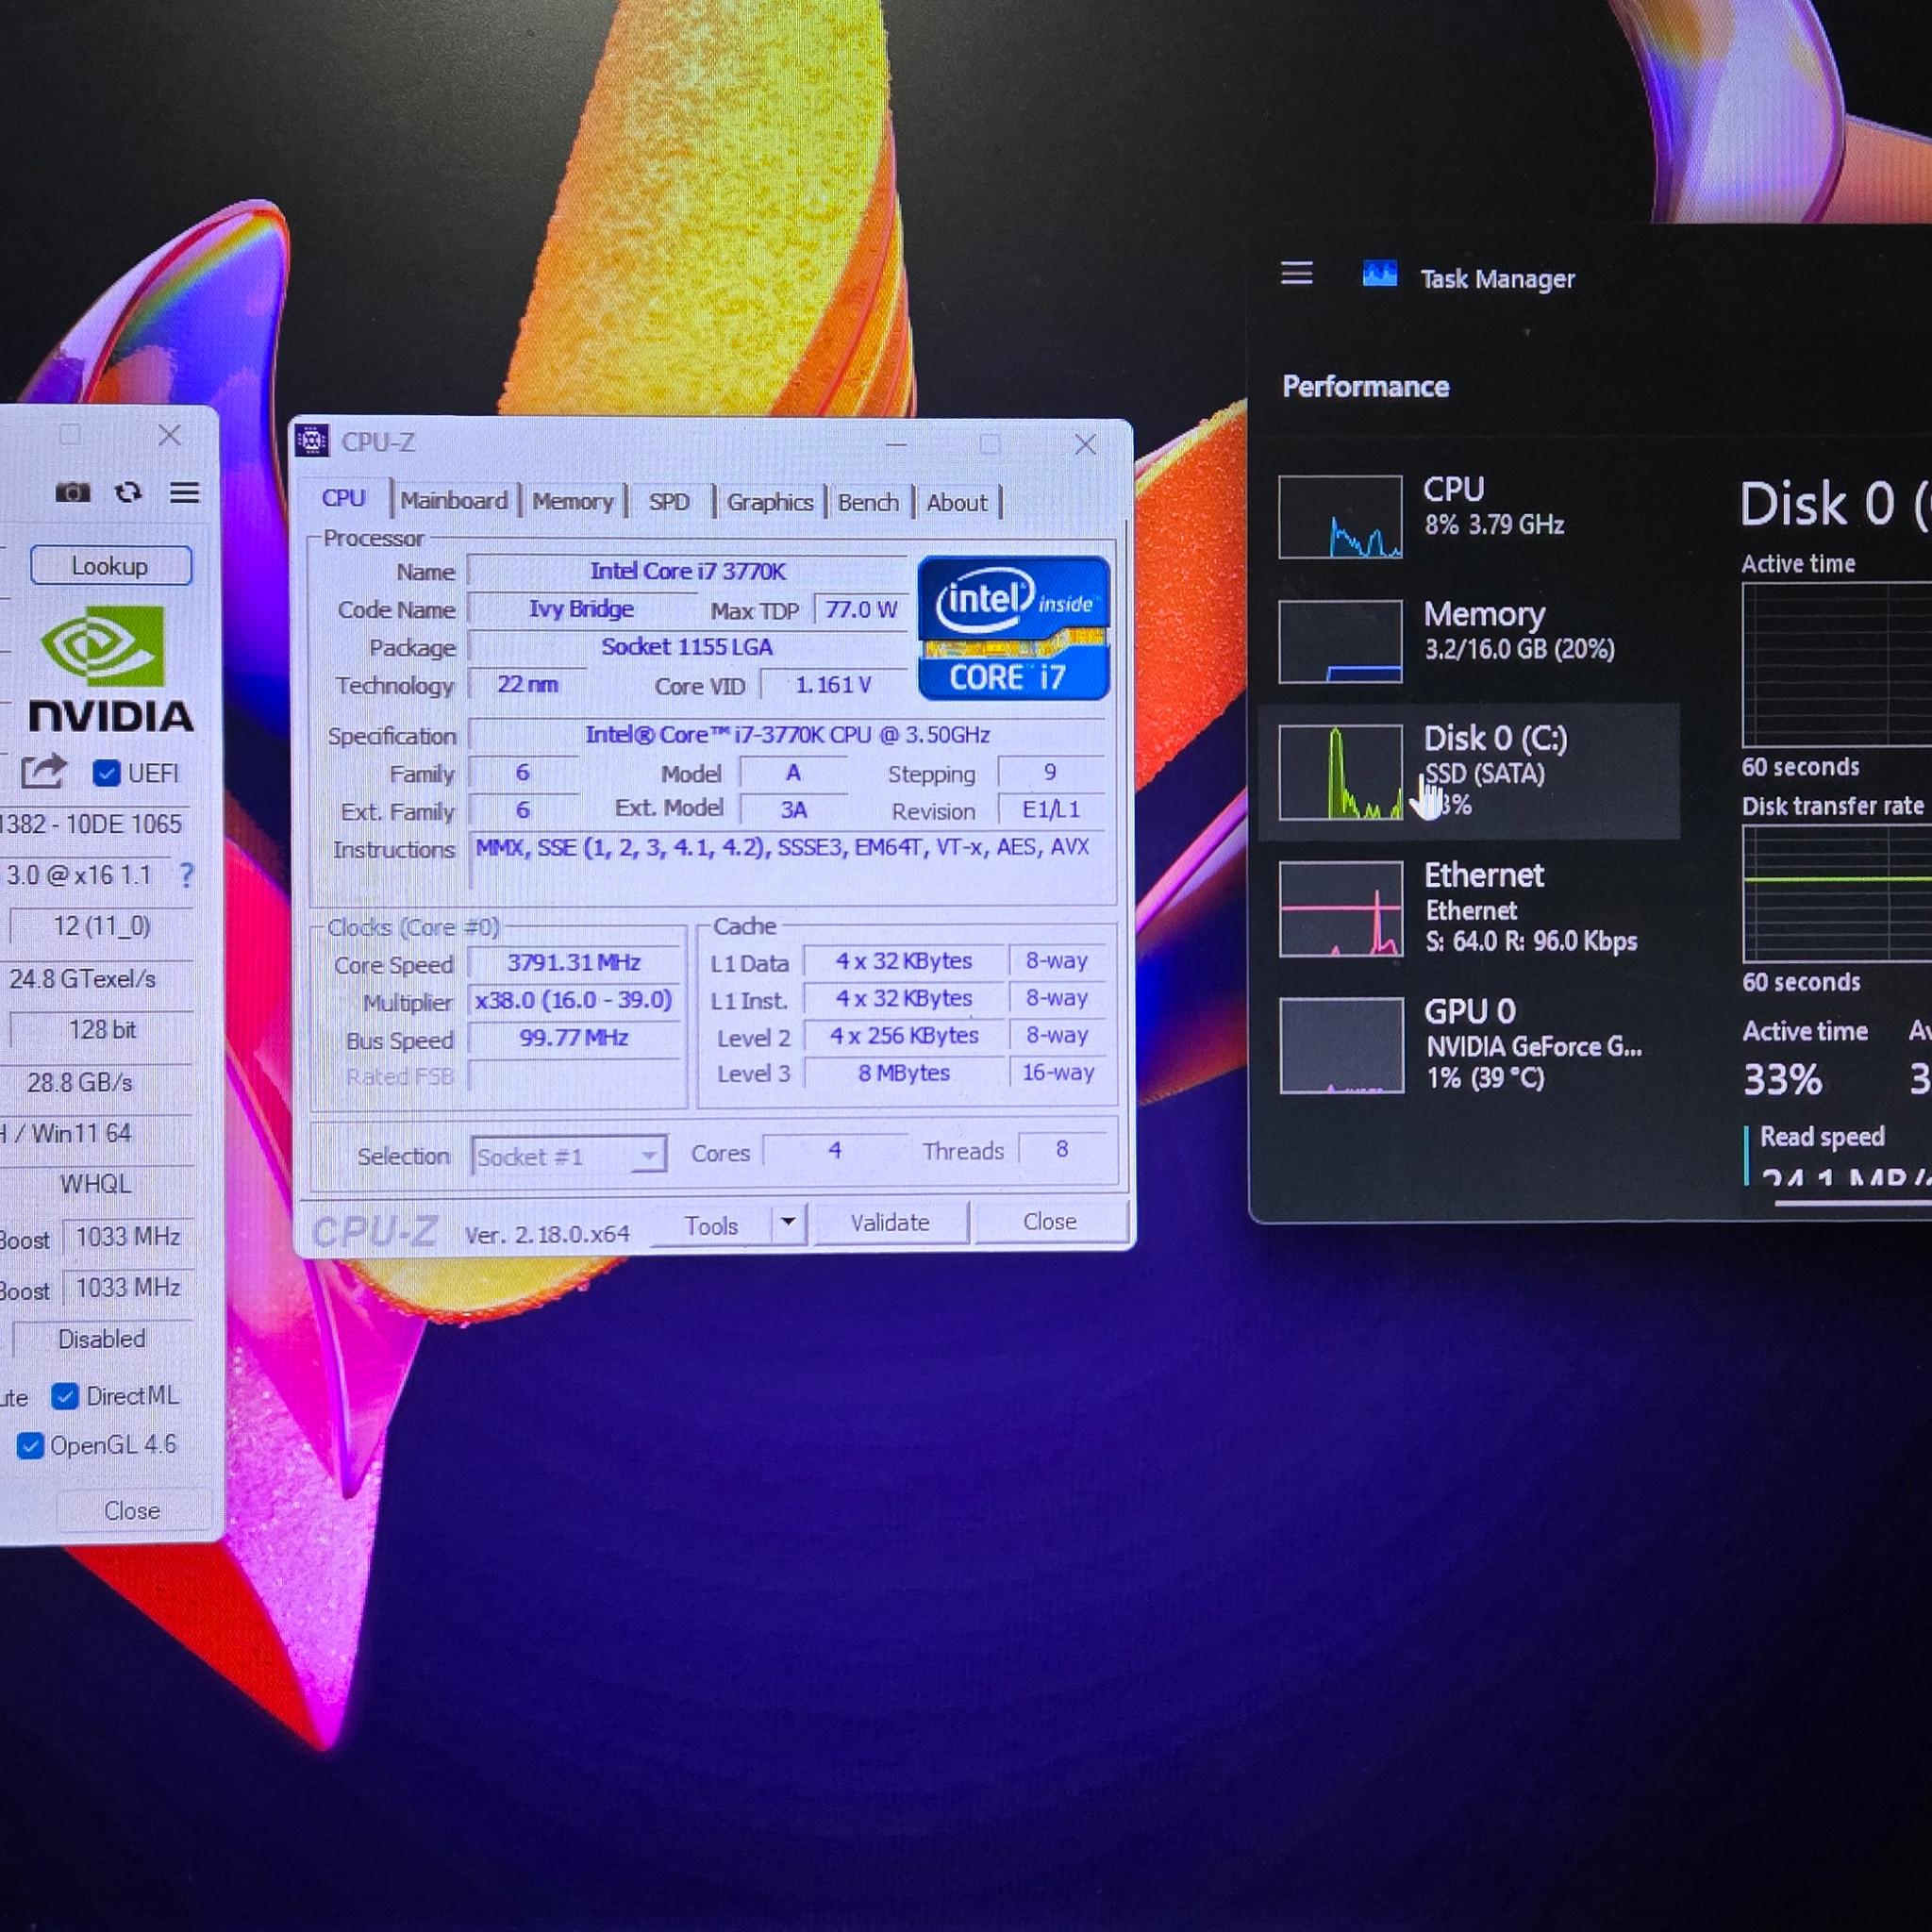The height and width of the screenshot is (1932, 1932).
Task: Toggle the OpenGL 4.6 checkbox
Action: (30, 1446)
